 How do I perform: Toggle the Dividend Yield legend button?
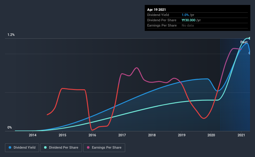coord(22,148)
